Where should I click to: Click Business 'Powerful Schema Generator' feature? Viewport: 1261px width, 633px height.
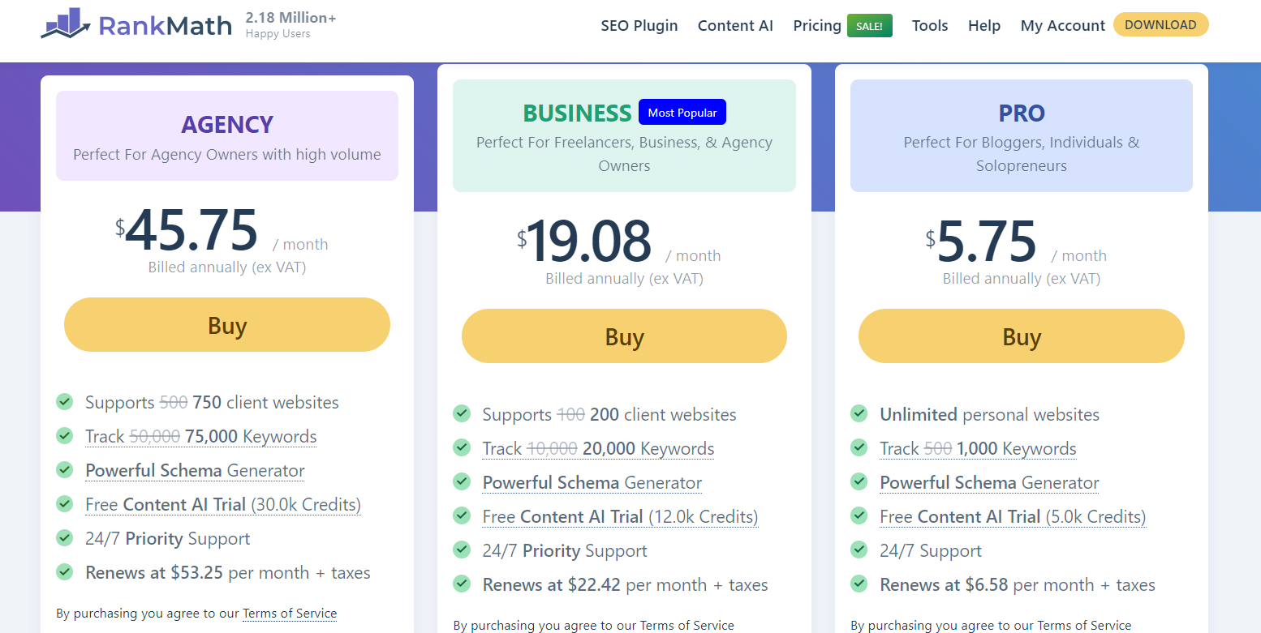click(x=592, y=482)
